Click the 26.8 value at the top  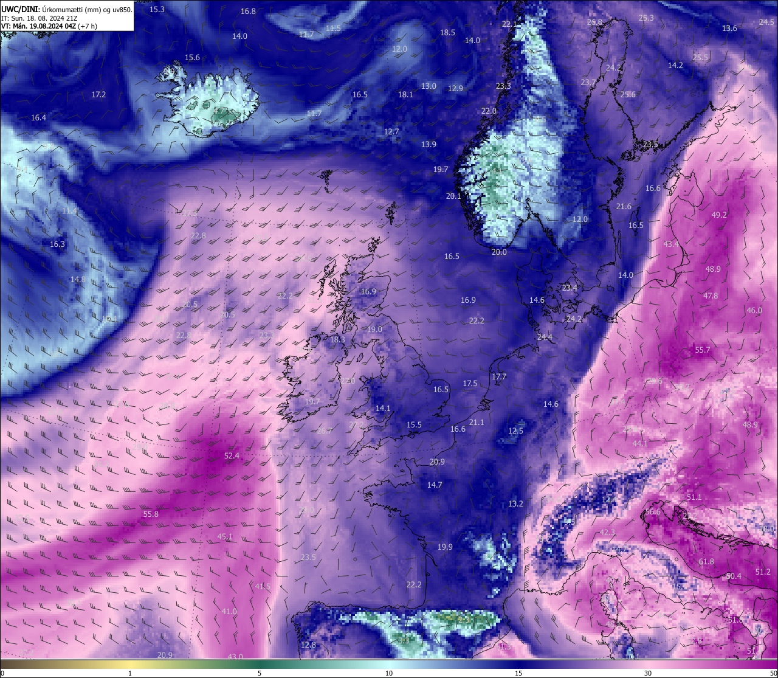click(x=594, y=22)
